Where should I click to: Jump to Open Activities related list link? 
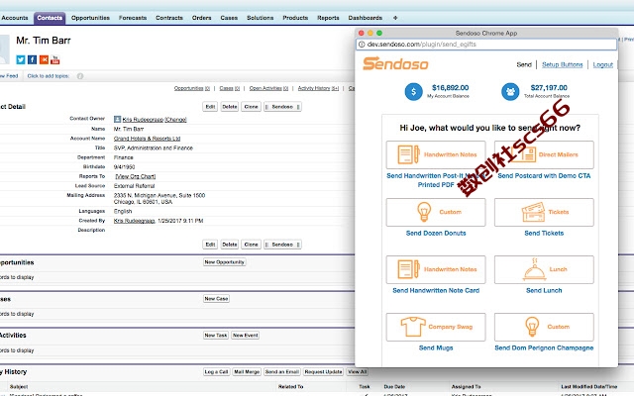(268, 88)
